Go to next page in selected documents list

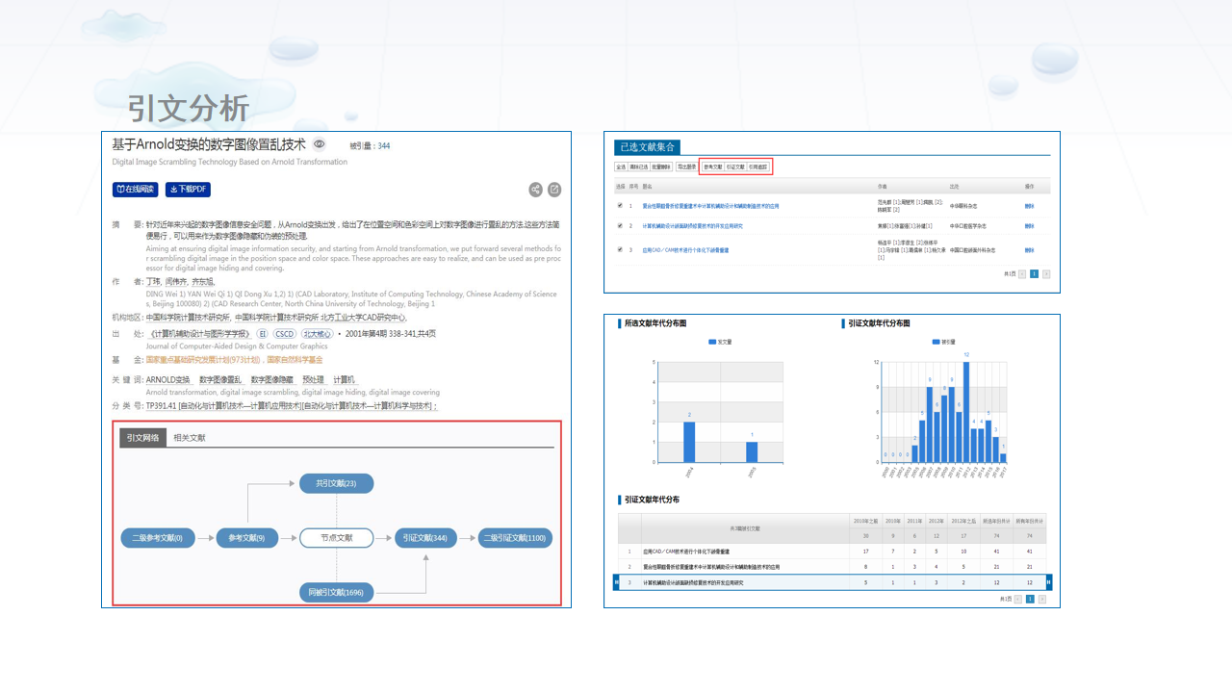tap(1046, 273)
